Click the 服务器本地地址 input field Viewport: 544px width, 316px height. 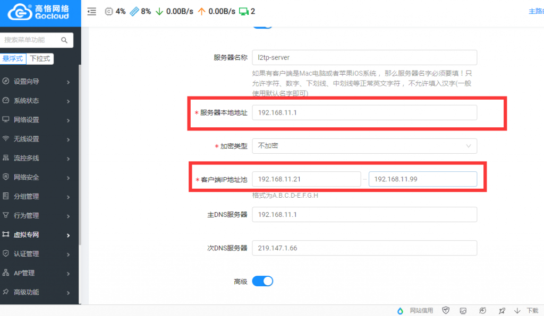[x=364, y=112]
